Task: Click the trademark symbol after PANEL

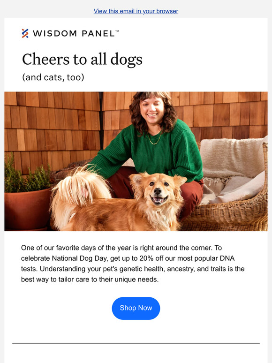Action: (117, 31)
